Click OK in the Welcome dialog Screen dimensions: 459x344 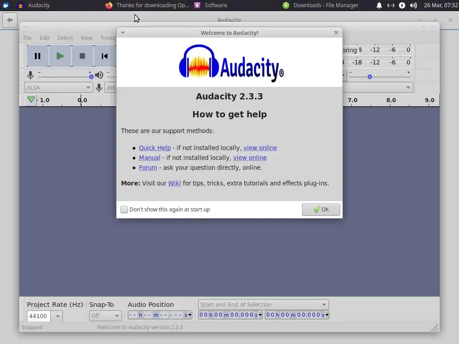tap(321, 210)
